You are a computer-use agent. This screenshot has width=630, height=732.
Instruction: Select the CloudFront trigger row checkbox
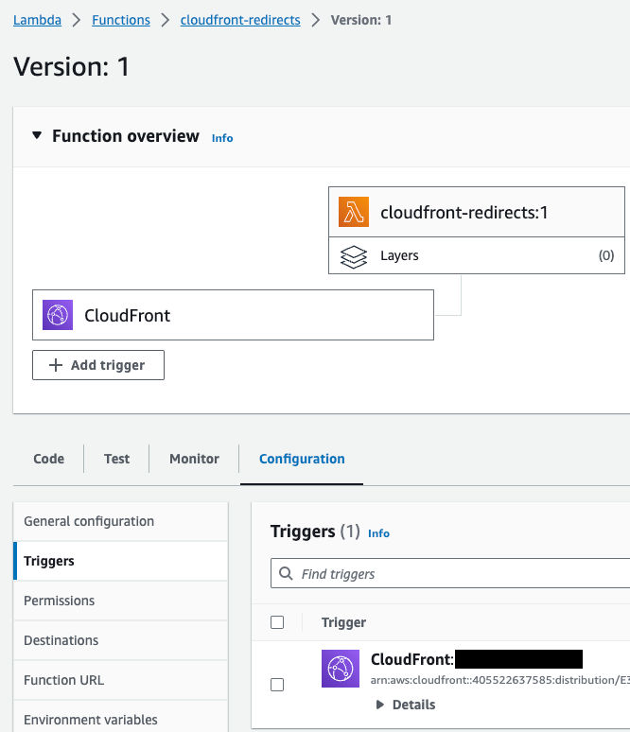pos(277,685)
